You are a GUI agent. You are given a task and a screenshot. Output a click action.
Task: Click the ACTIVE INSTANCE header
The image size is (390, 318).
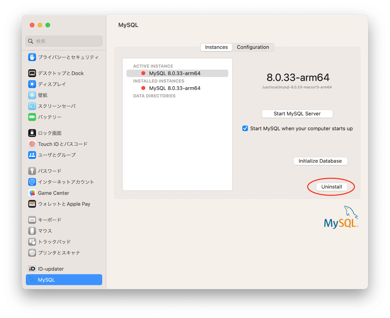(x=153, y=66)
